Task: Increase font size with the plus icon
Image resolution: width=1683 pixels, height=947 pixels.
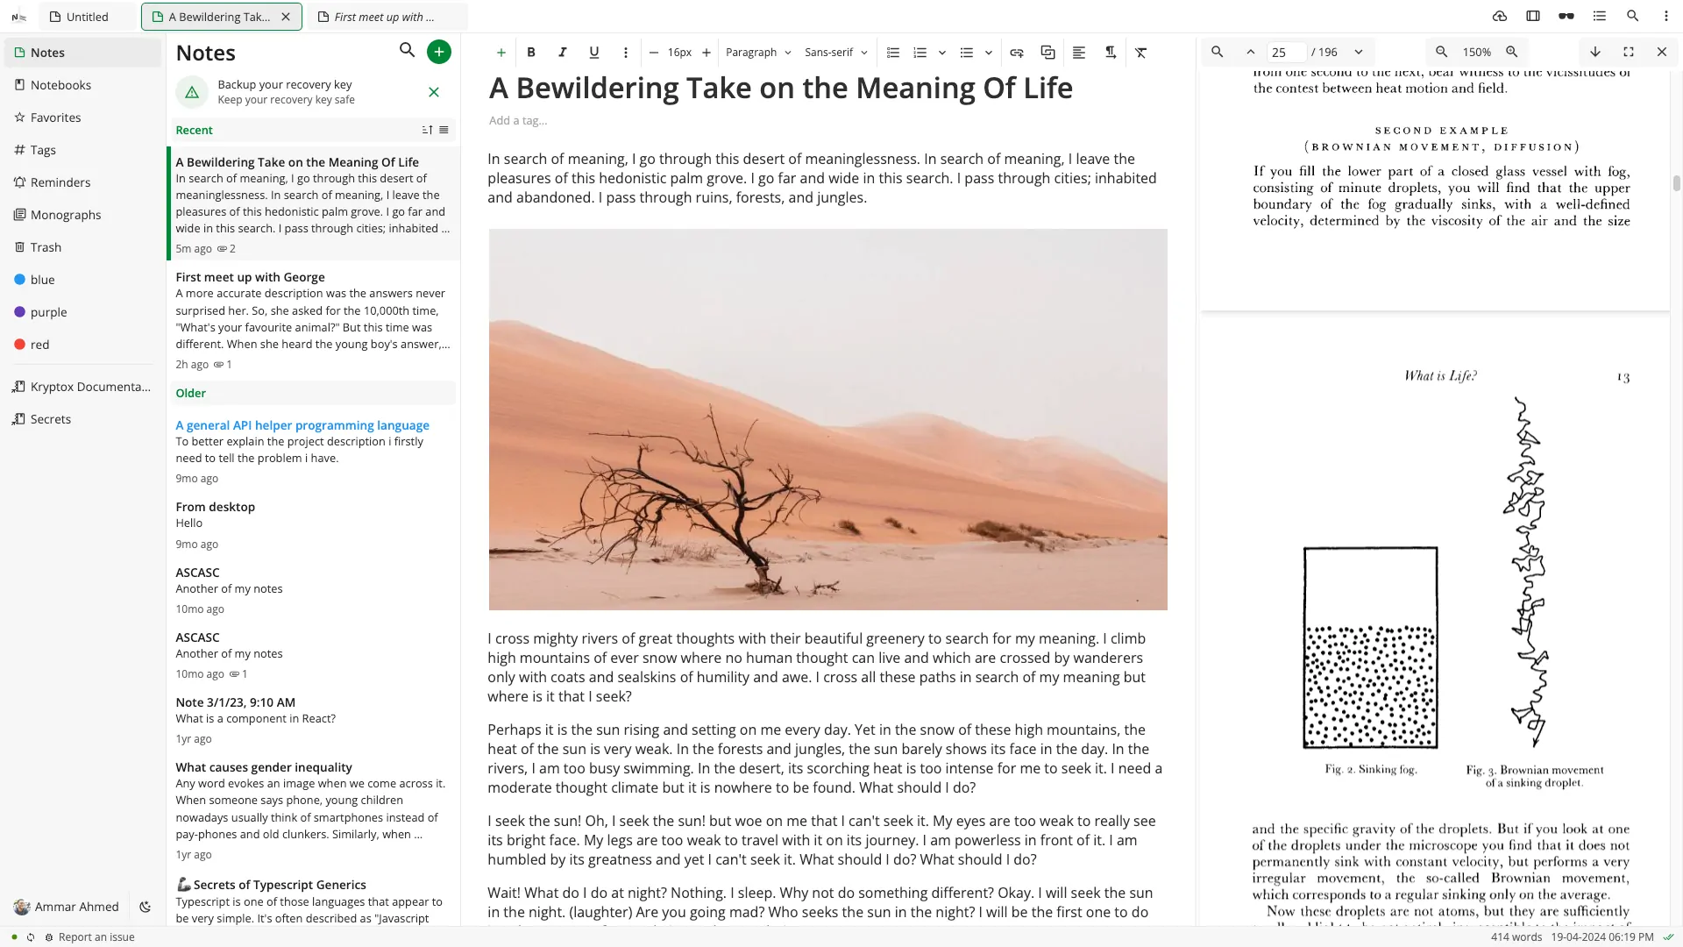Action: point(707,53)
